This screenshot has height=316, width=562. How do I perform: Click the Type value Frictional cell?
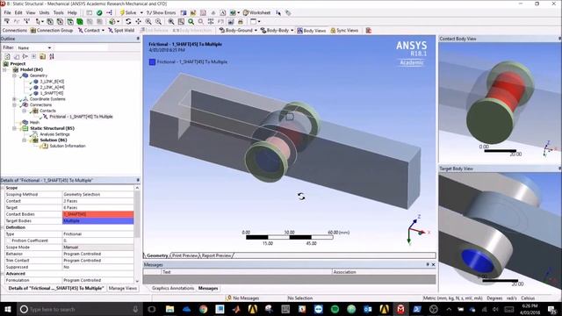pyautogui.click(x=98, y=234)
